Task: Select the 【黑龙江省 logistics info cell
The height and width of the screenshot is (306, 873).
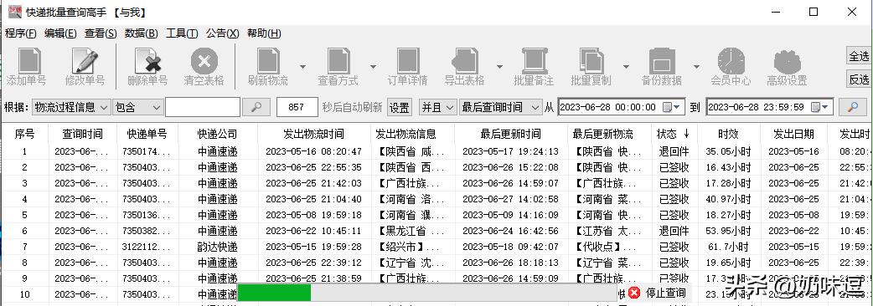Action: pos(412,231)
